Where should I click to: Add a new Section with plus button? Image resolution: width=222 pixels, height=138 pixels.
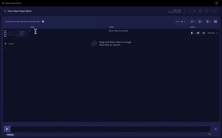point(5,44)
